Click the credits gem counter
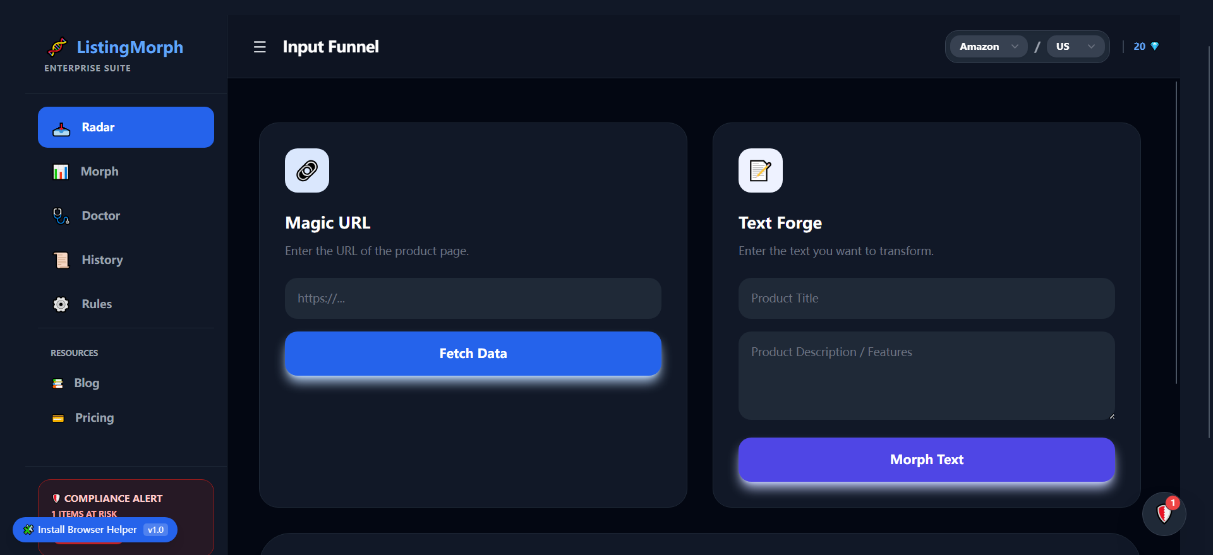The height and width of the screenshot is (555, 1213). [1145, 46]
